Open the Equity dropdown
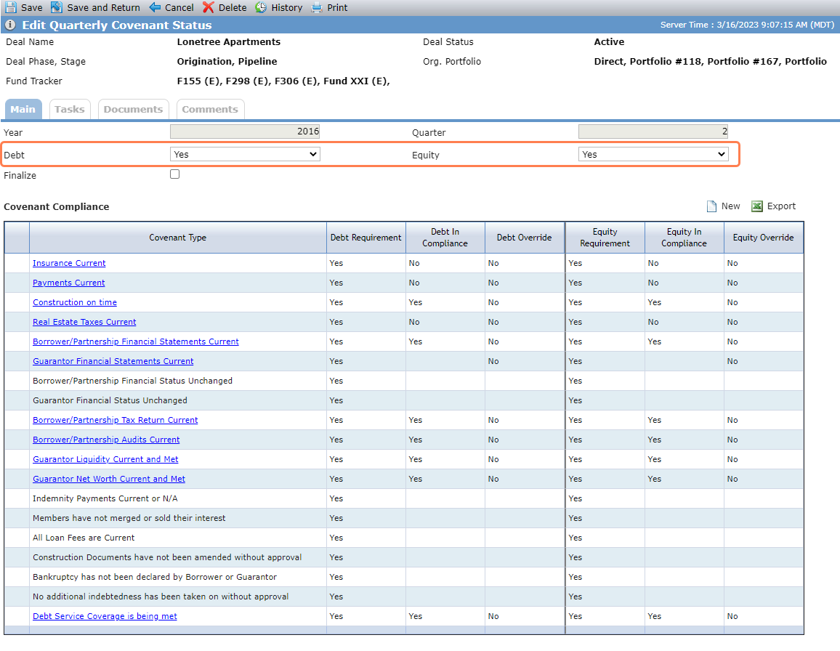Image resolution: width=840 pixels, height=651 pixels. [653, 154]
